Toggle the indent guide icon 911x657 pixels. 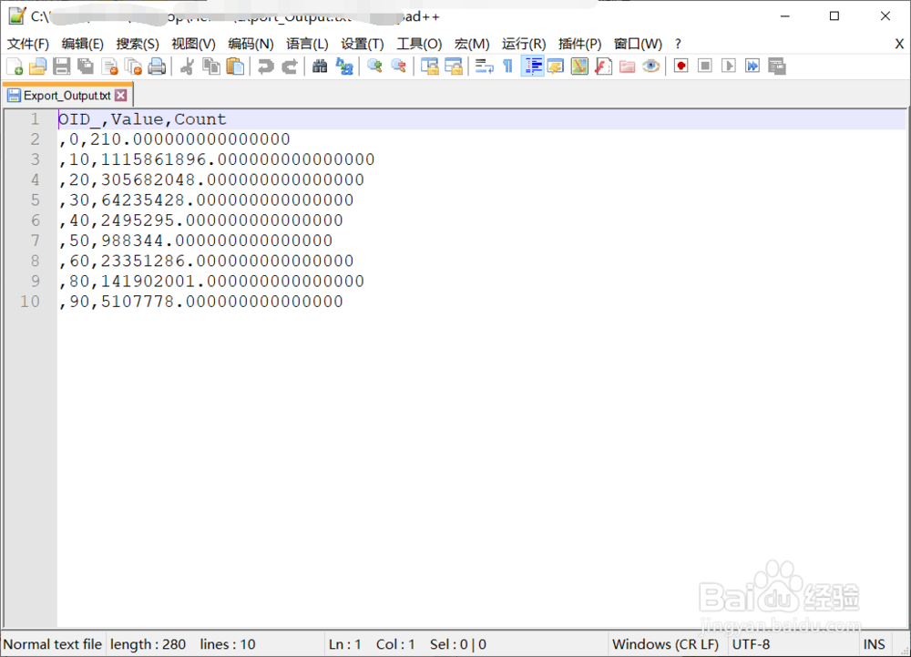point(532,67)
